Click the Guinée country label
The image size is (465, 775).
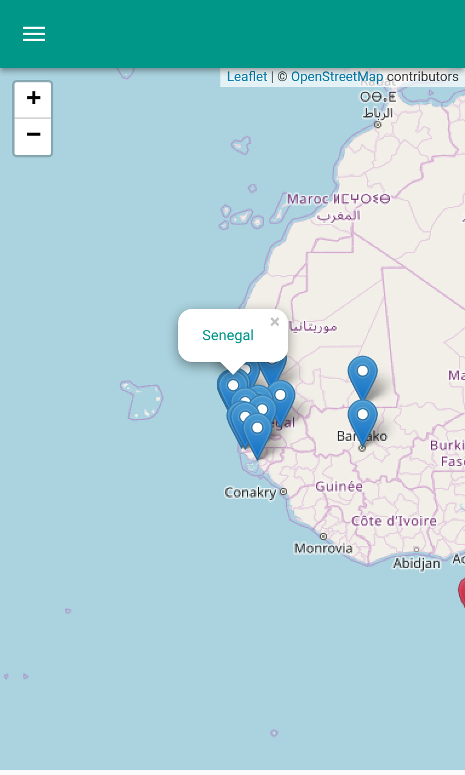pos(339,486)
